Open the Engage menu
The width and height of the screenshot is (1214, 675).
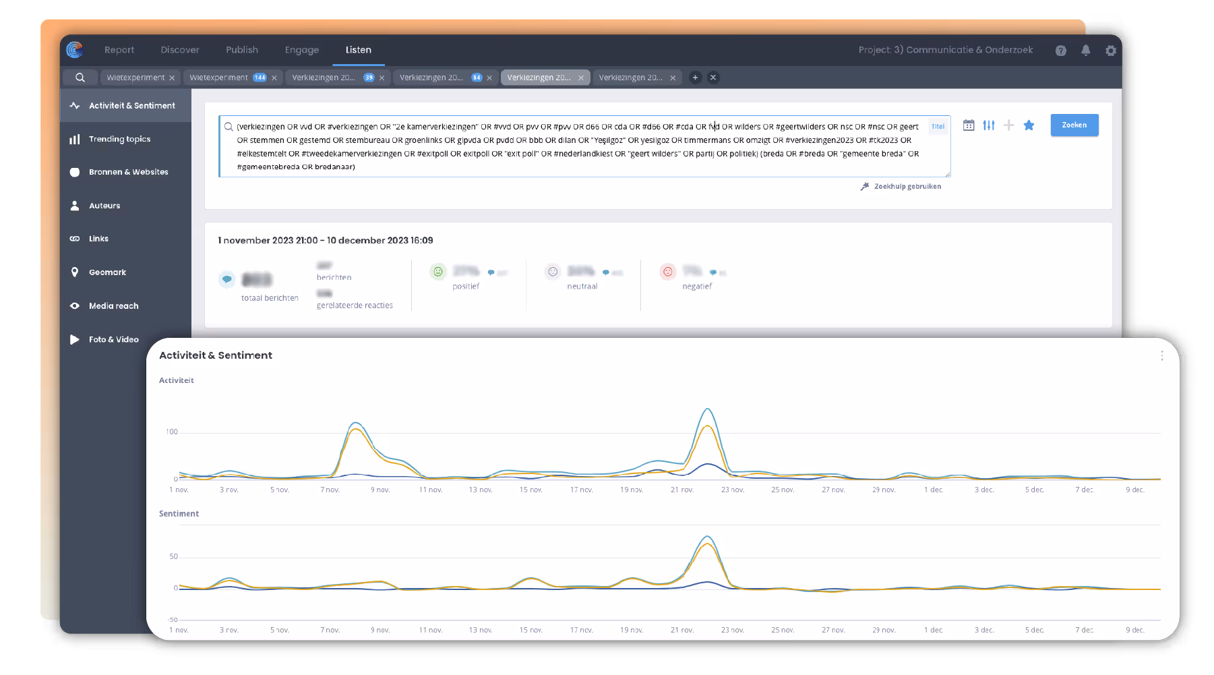[302, 50]
